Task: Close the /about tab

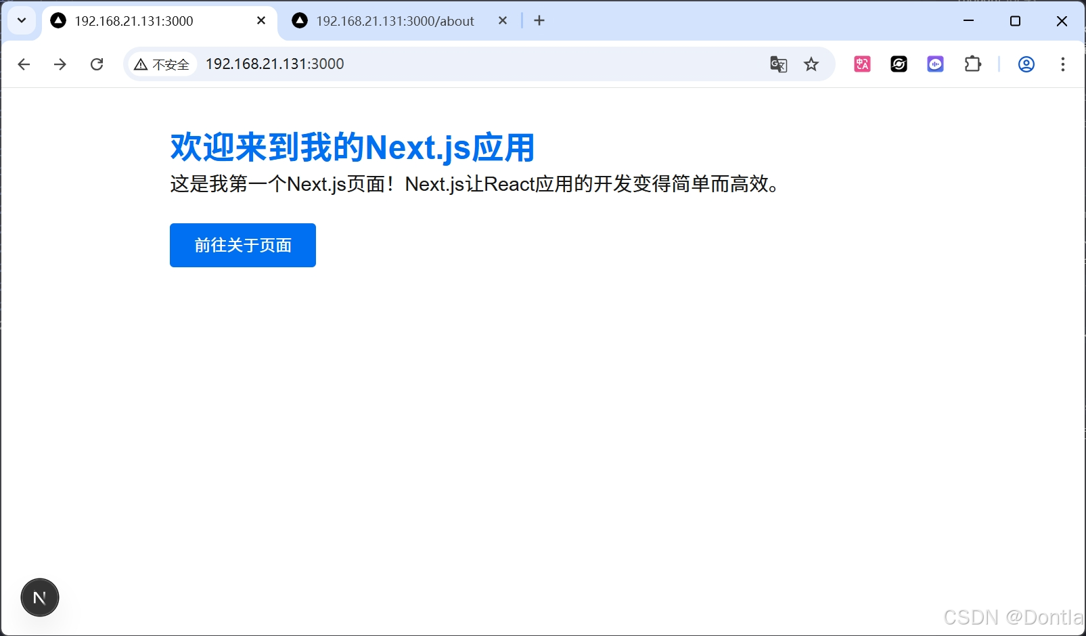Action: click(x=503, y=21)
